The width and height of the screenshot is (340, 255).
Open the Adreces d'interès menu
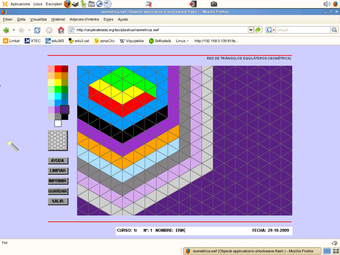click(84, 19)
